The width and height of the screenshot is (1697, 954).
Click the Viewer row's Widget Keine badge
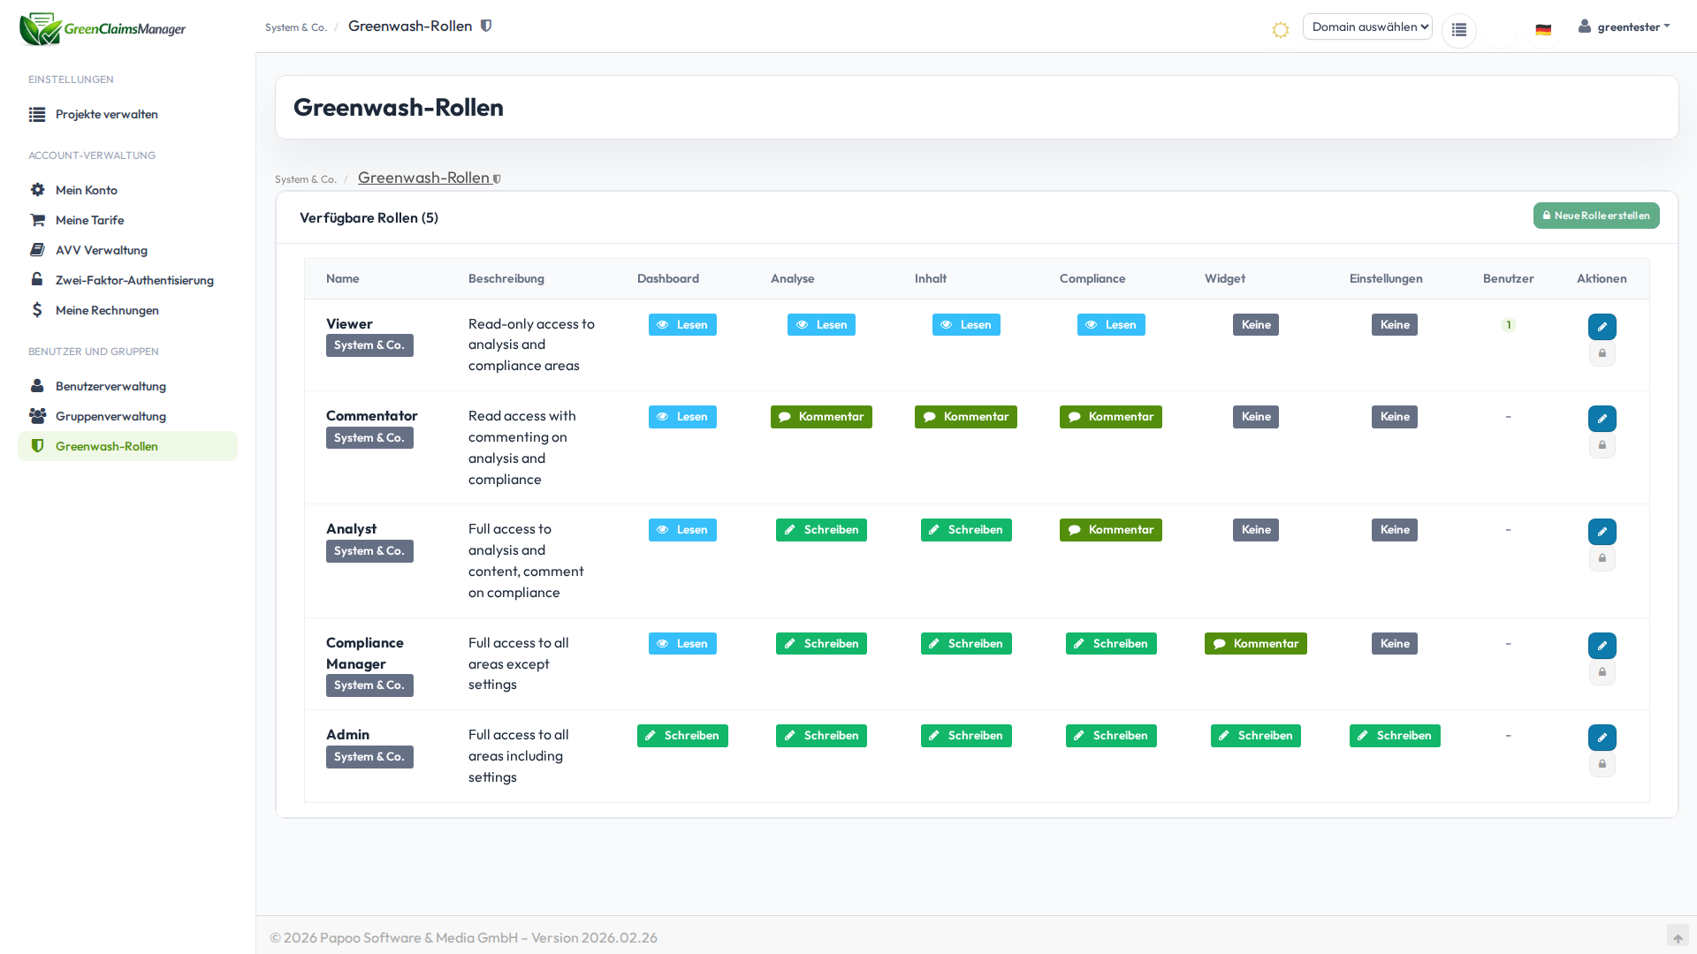pyautogui.click(x=1256, y=325)
